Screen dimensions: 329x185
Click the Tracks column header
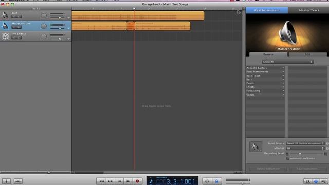35,9
